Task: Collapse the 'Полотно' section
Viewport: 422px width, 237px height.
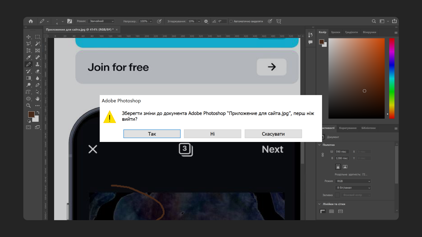Action: pos(319,145)
